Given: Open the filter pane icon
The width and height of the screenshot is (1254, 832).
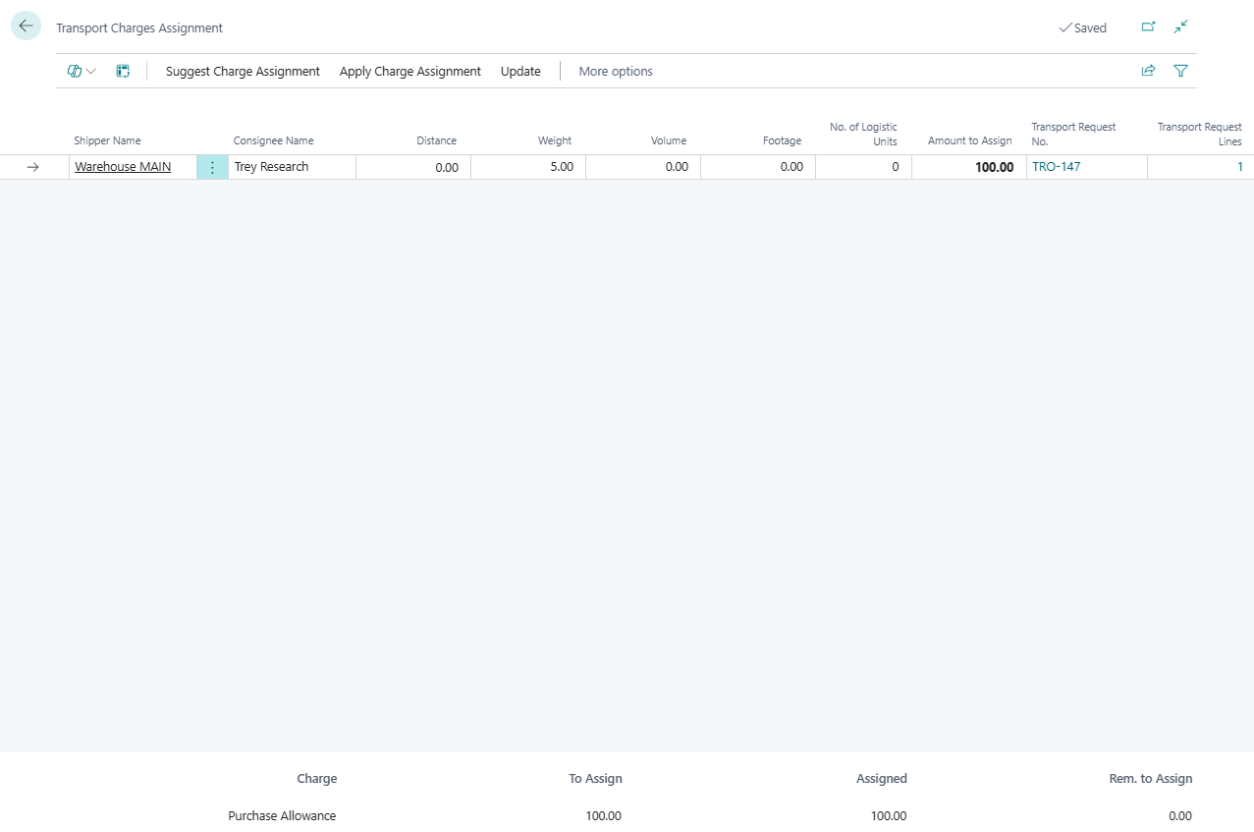Looking at the screenshot, I should [x=1180, y=72].
